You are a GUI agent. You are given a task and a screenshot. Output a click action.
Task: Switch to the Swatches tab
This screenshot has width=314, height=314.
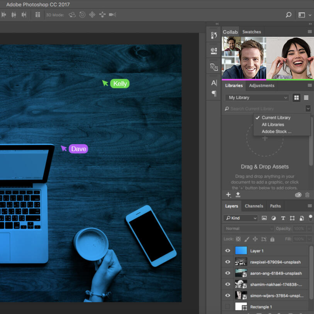[x=251, y=32]
